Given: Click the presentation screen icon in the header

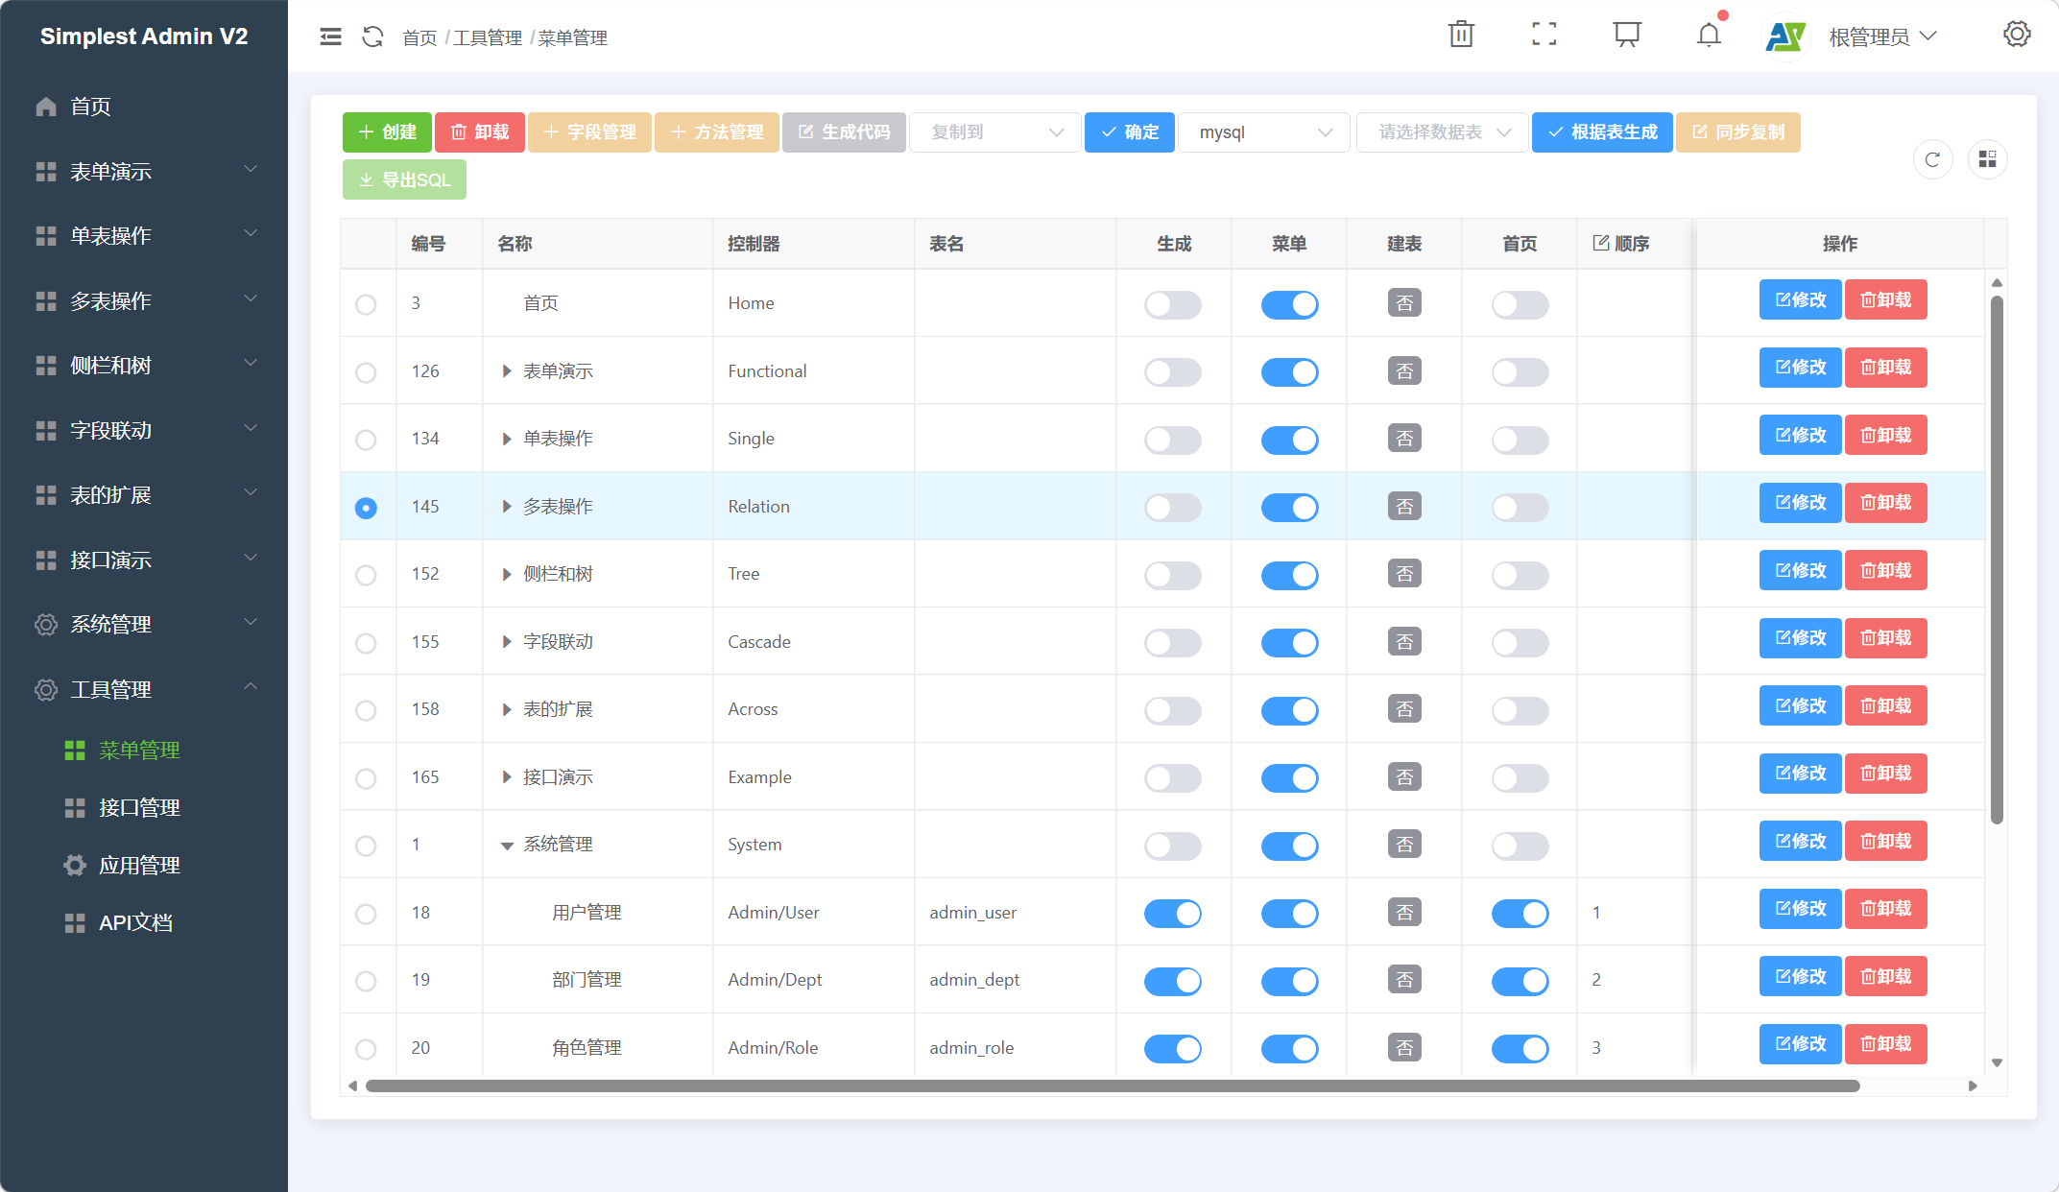Looking at the screenshot, I should 1626,35.
